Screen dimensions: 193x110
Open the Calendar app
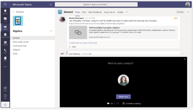(x=5, y=43)
